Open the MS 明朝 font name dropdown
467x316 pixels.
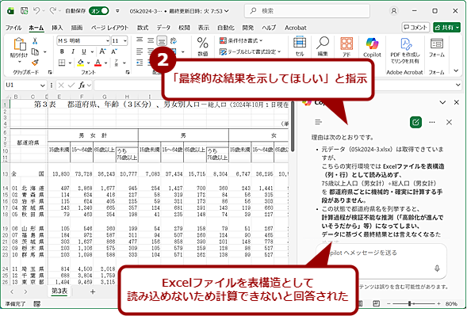108,40
